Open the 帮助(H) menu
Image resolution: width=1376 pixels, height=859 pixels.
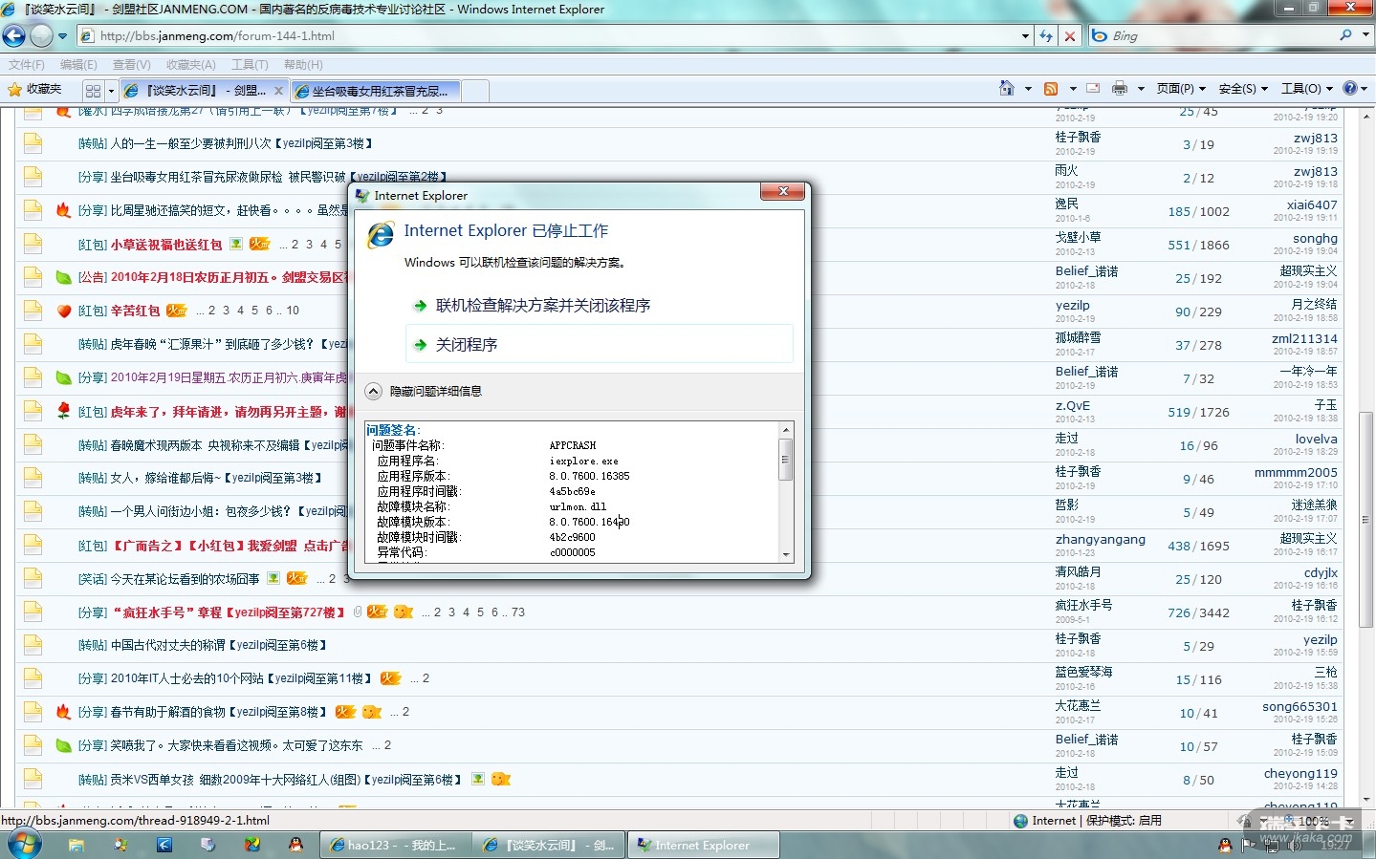303,65
